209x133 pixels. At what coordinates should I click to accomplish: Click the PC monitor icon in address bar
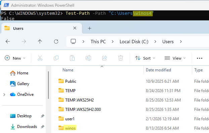click(x=73, y=42)
